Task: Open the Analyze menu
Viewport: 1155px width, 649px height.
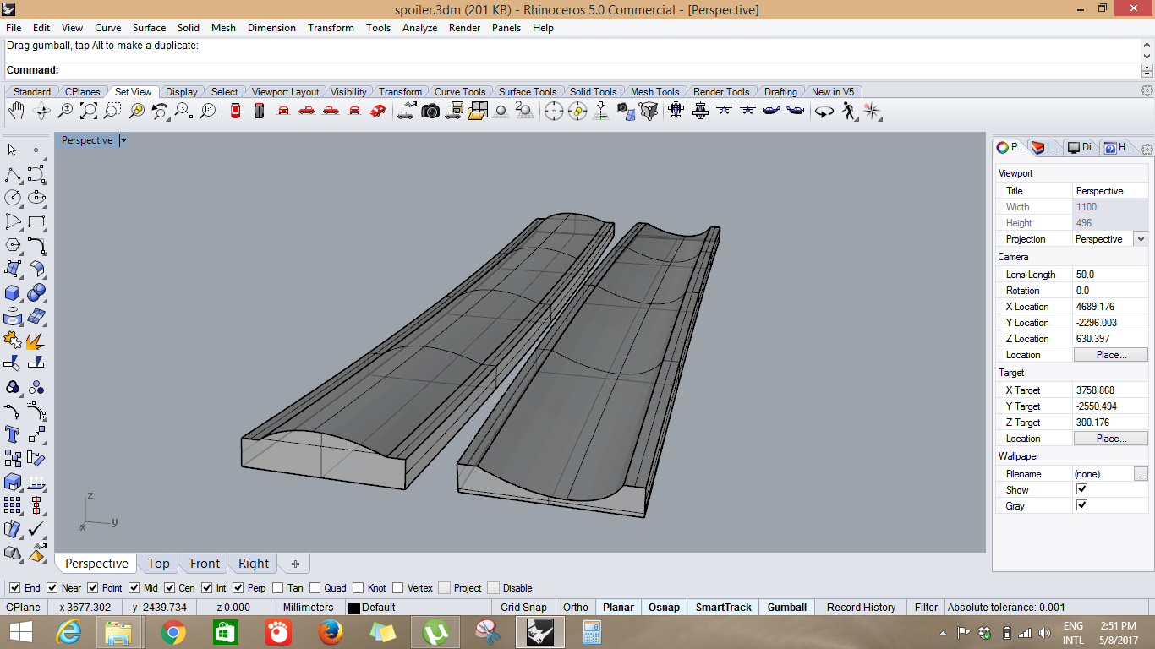Action: coord(419,28)
